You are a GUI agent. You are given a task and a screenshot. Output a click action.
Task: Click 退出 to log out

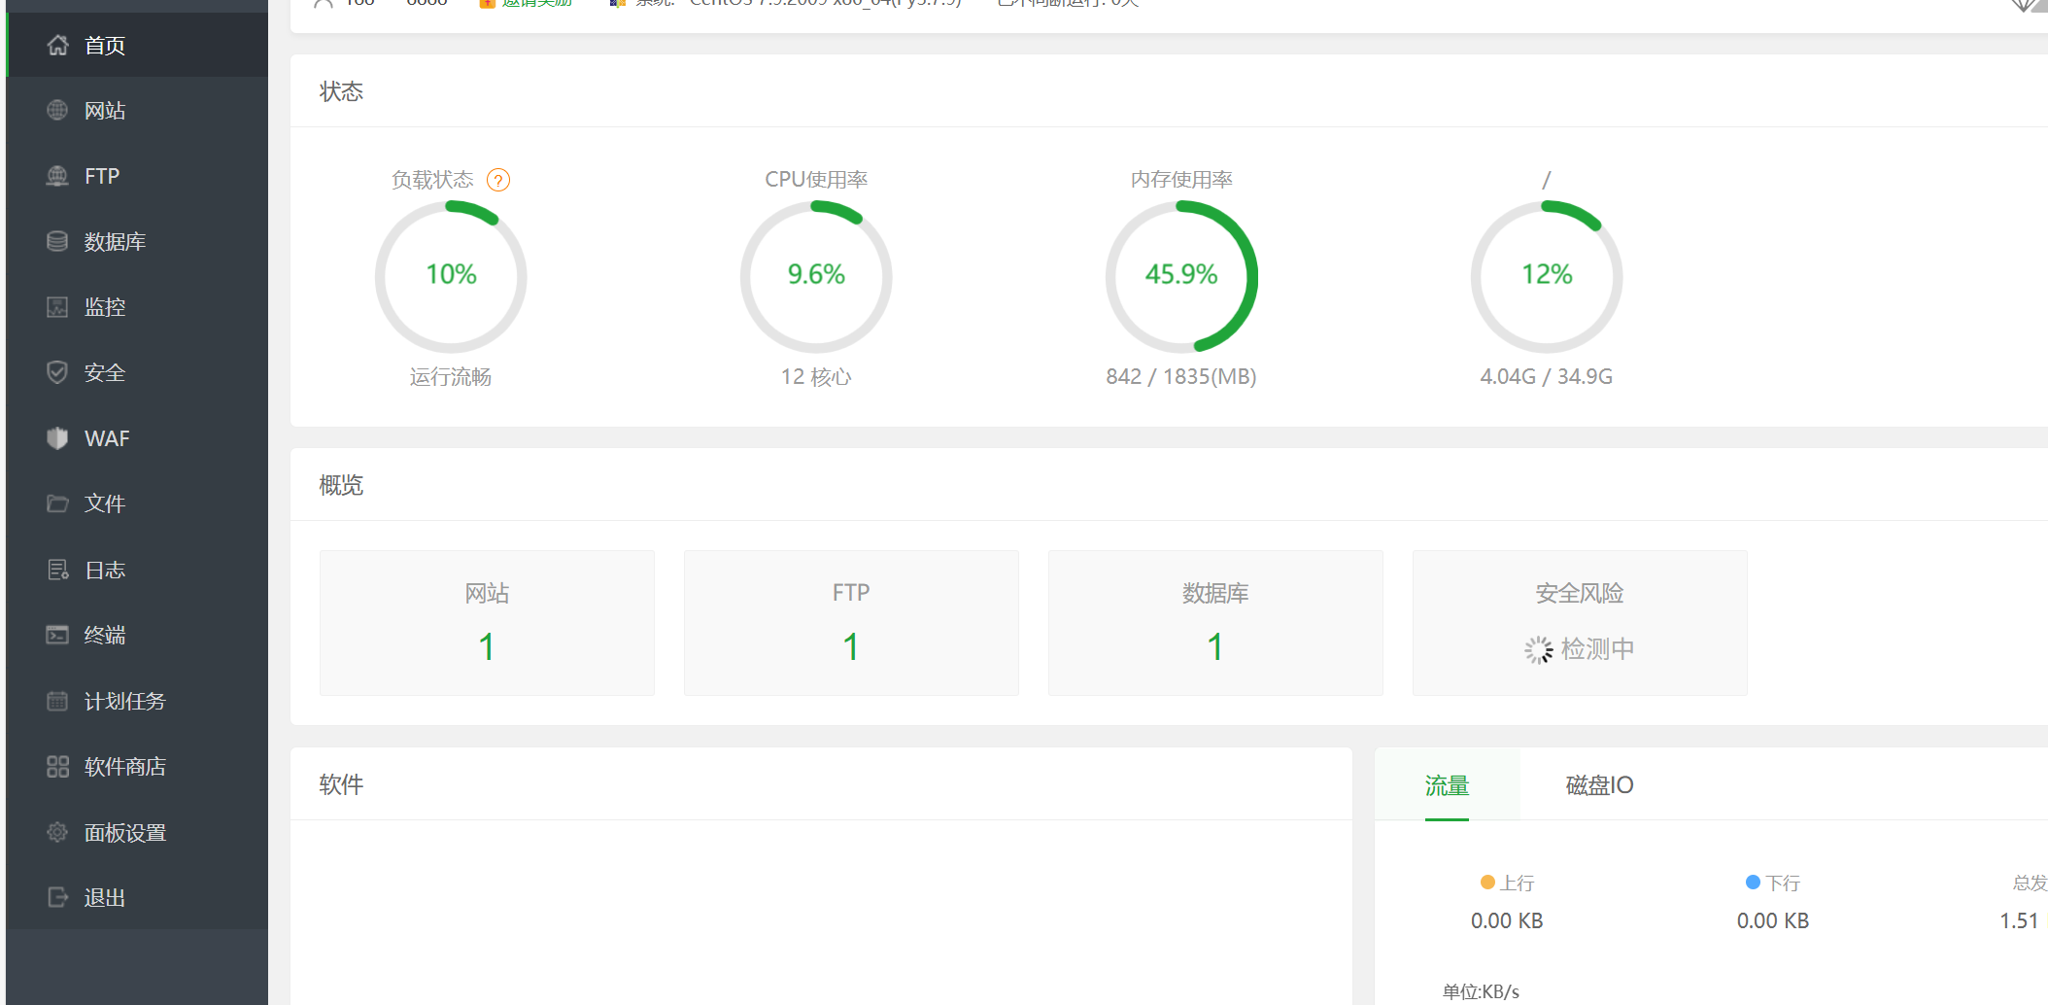(105, 898)
